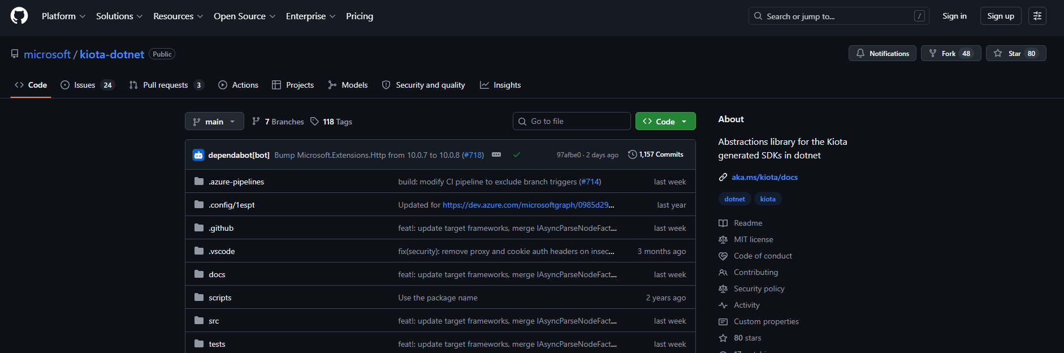Fork the repository with Fork button
1064x353 pixels.
pos(951,53)
